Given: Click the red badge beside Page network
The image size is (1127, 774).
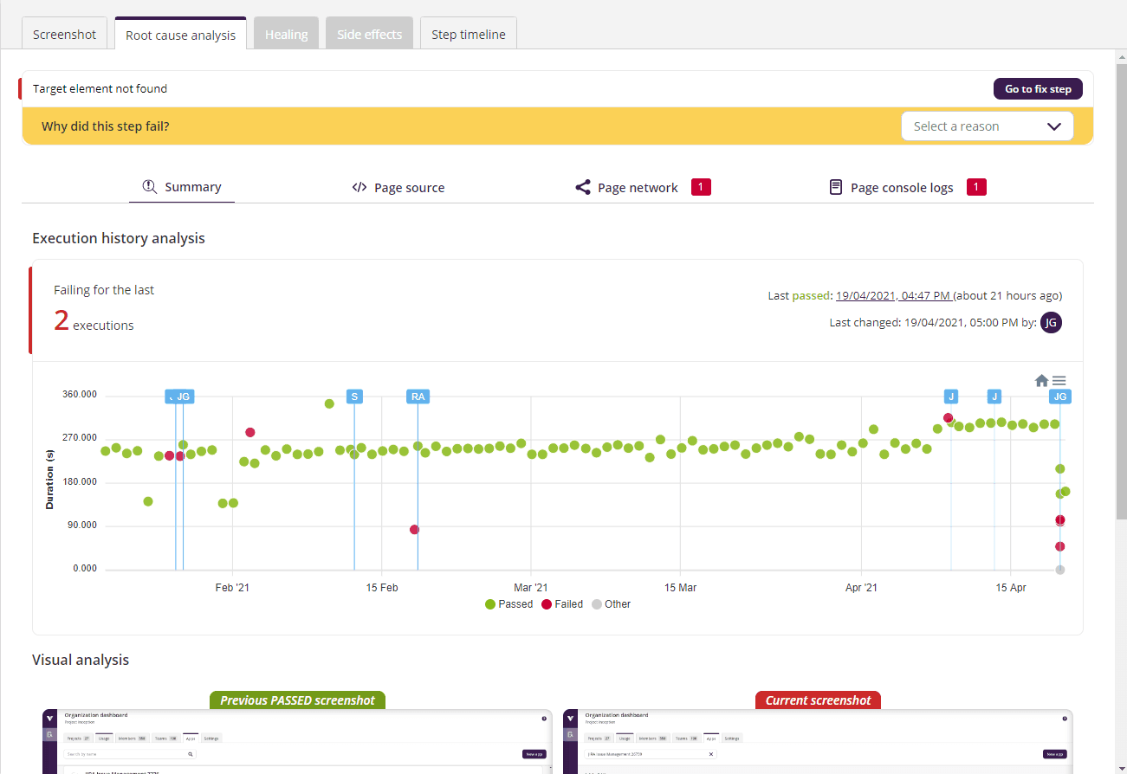Looking at the screenshot, I should tap(701, 187).
